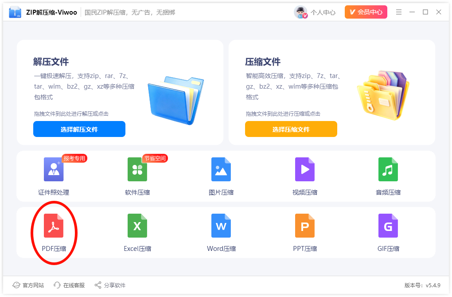Contact 在线客服 online support link

(x=74, y=285)
